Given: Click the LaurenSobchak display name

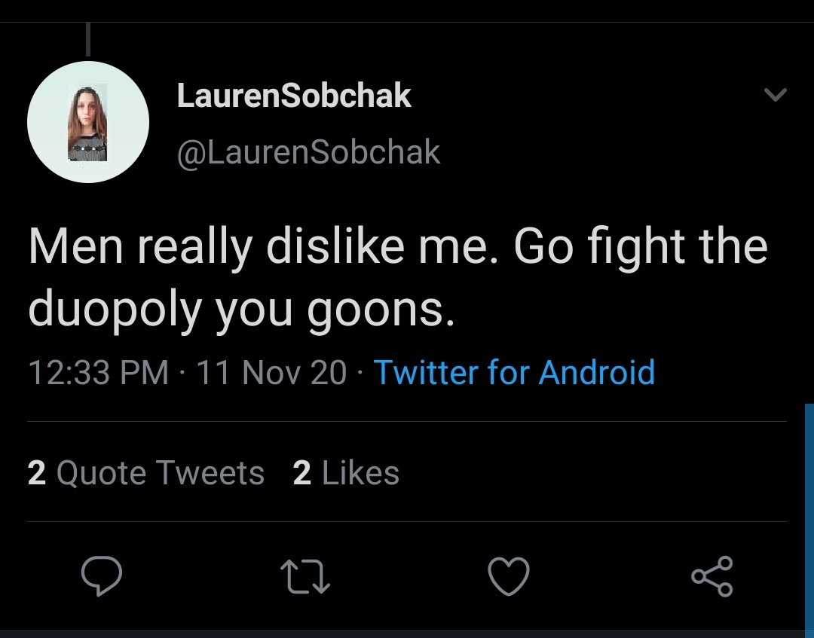Looking at the screenshot, I should [294, 96].
